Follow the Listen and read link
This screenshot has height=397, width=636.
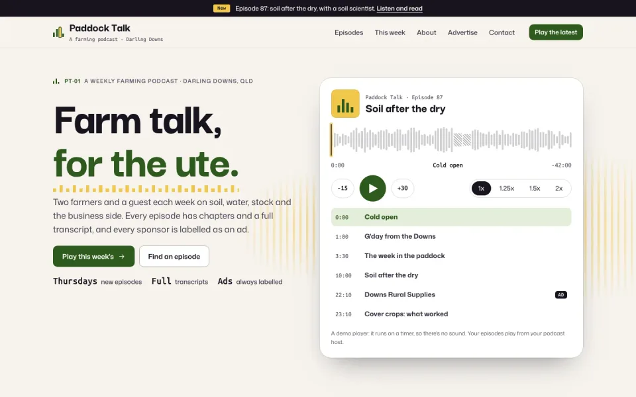399,9
